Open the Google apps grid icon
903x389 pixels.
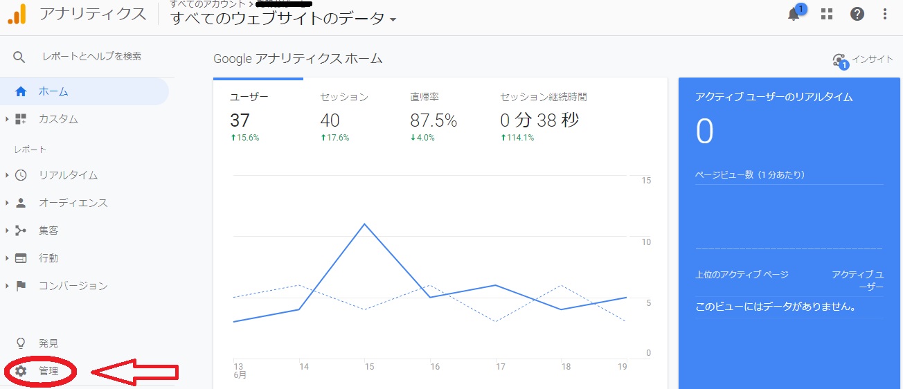pos(826,14)
